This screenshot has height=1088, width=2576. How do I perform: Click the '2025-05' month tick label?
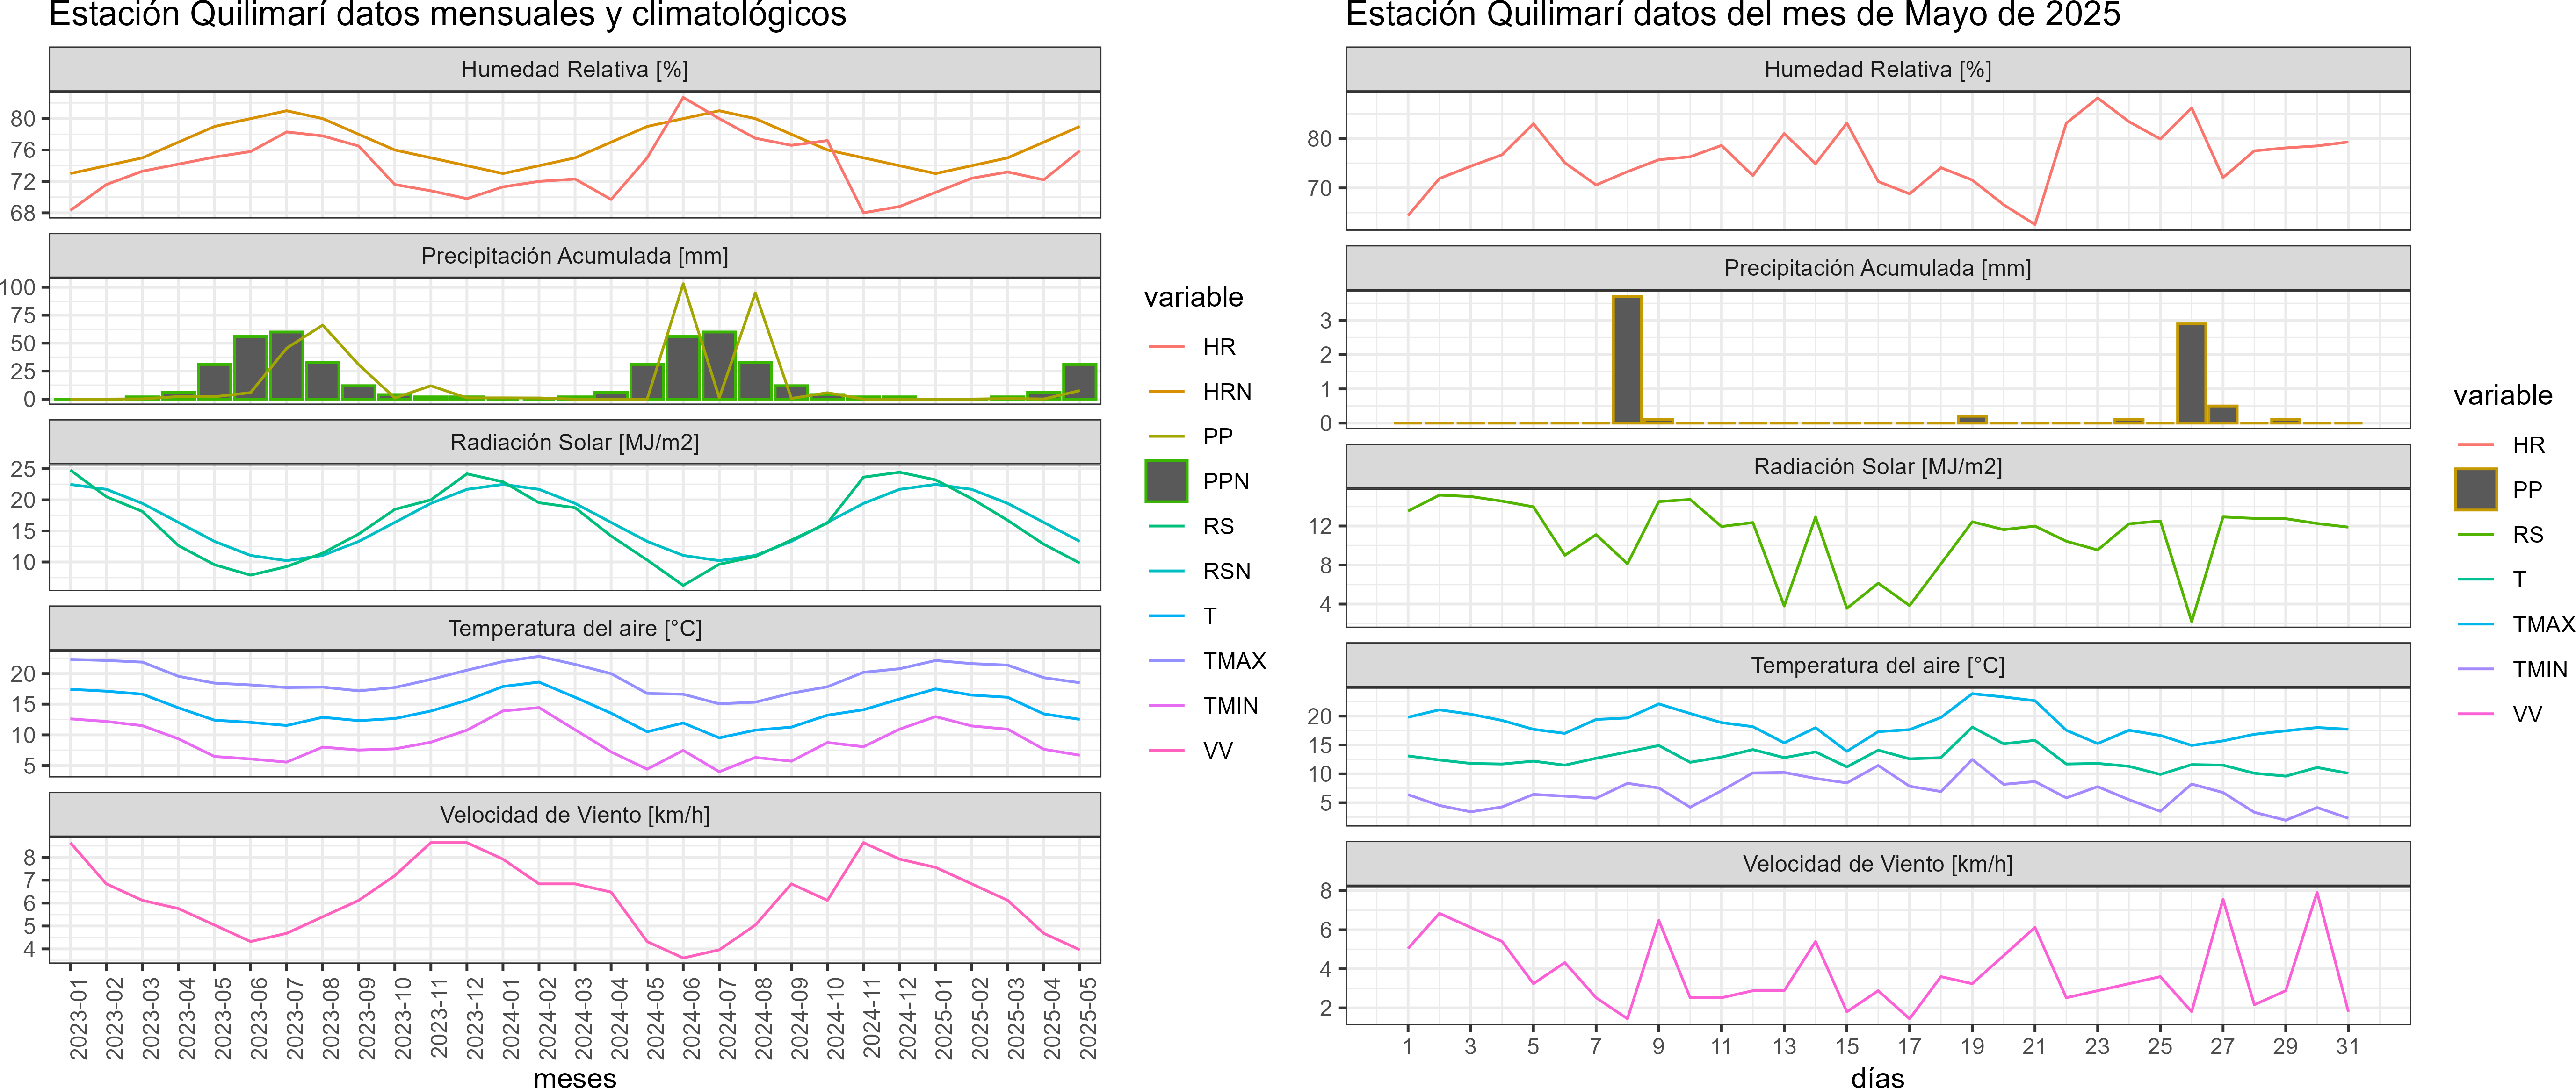tap(1088, 1018)
